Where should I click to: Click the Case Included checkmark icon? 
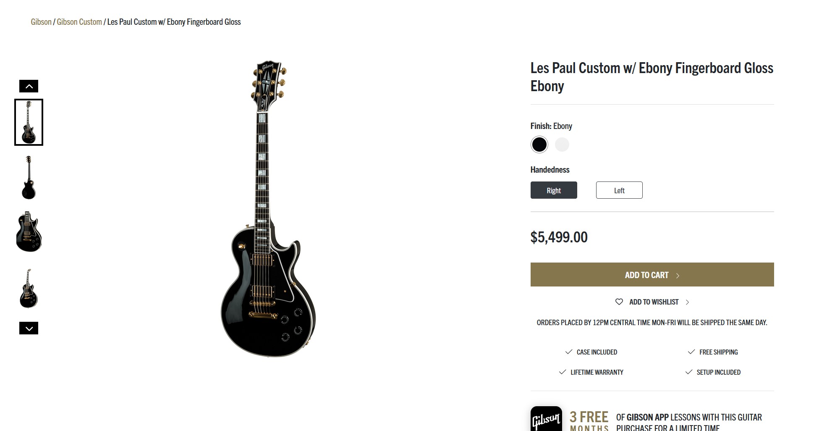coord(569,352)
